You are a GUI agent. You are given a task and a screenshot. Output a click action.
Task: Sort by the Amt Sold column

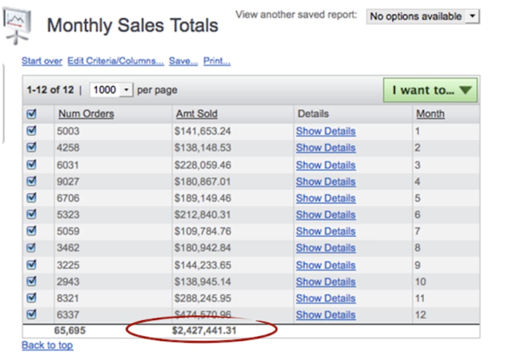click(196, 114)
